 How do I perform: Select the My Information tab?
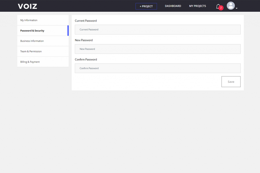point(43,20)
